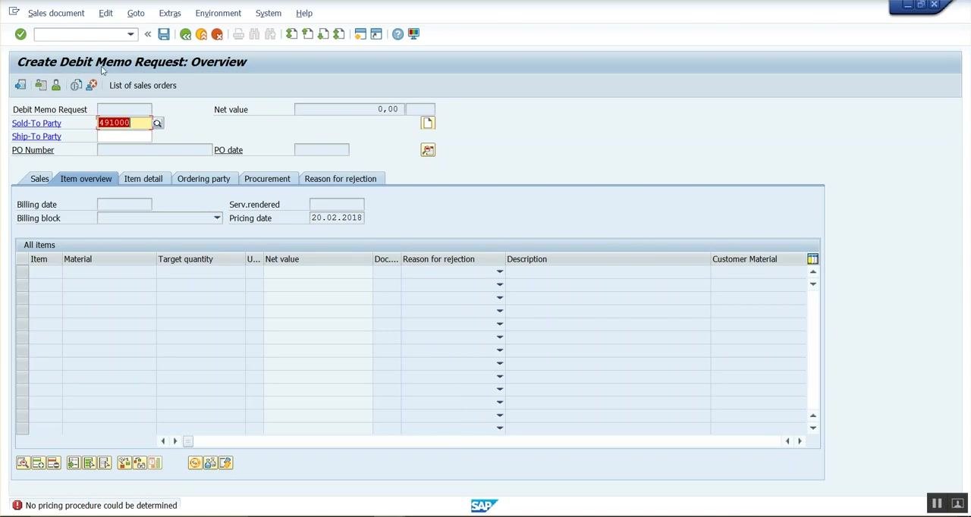971x517 pixels.
Task: Click the Reject document icon
Action: click(x=92, y=85)
